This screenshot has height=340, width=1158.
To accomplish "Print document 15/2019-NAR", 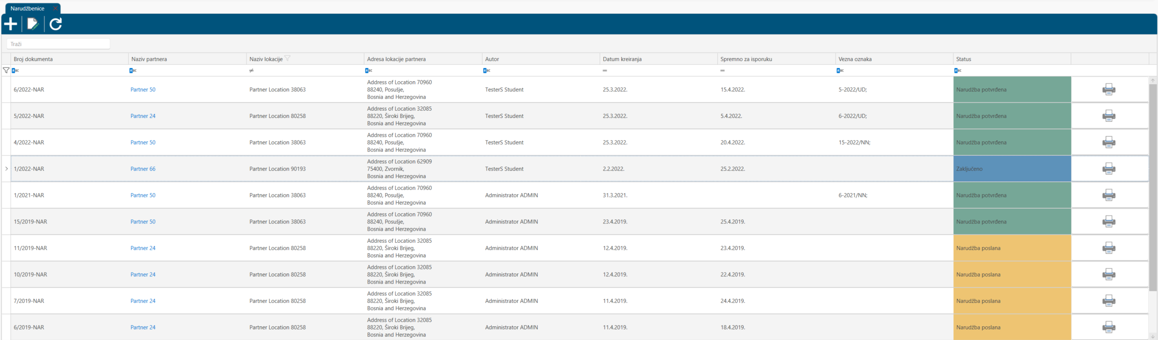I will click(x=1108, y=222).
